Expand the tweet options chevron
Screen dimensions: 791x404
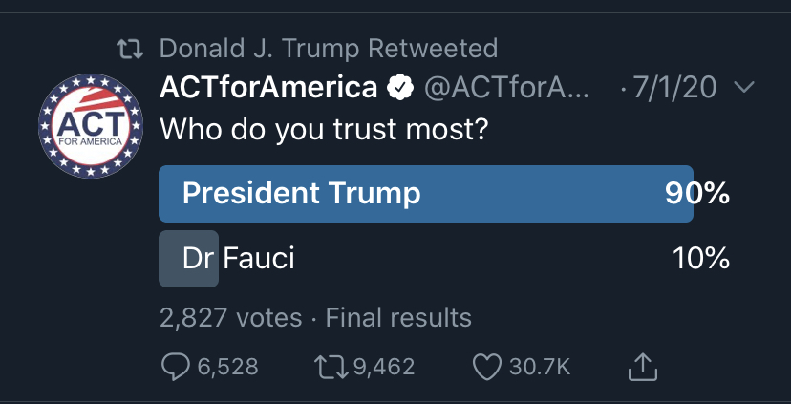coord(743,87)
